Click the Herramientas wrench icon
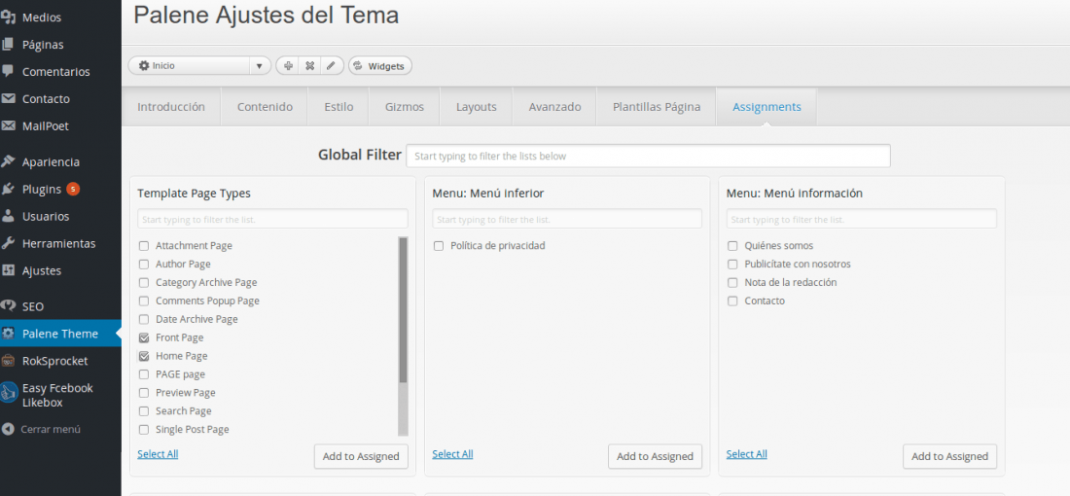This screenshot has width=1070, height=496. pyautogui.click(x=8, y=243)
